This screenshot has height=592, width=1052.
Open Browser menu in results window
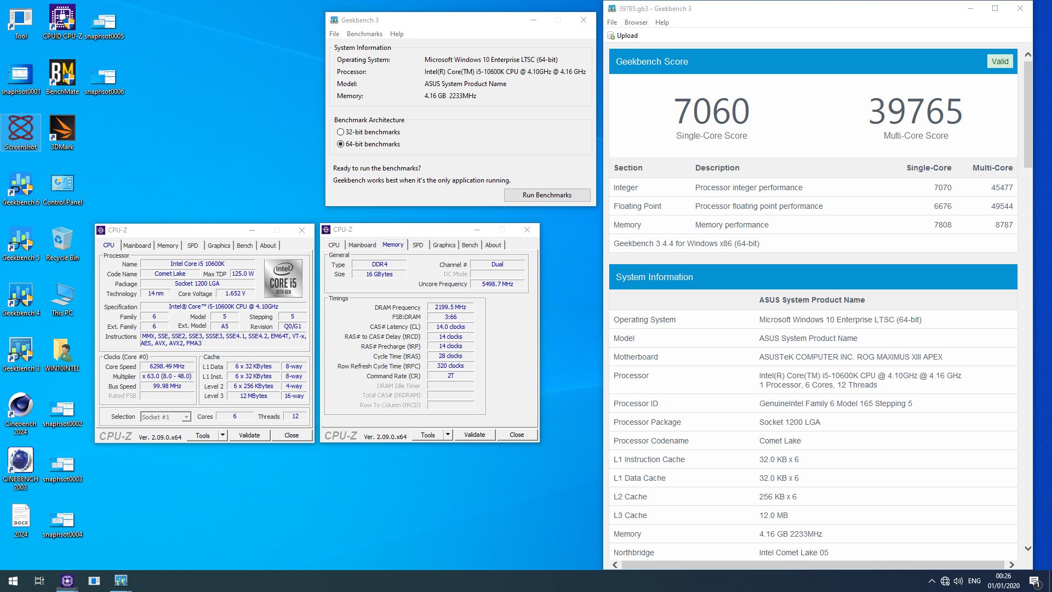click(x=636, y=22)
